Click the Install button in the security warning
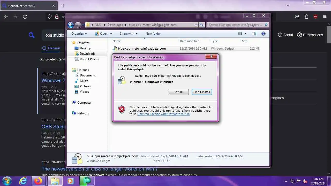Viewport: 331px width, 186px height. click(178, 92)
